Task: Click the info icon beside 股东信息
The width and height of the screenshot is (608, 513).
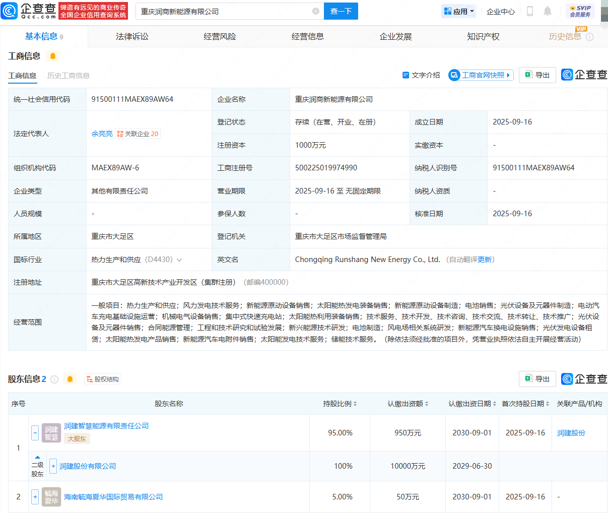Action: (x=54, y=379)
